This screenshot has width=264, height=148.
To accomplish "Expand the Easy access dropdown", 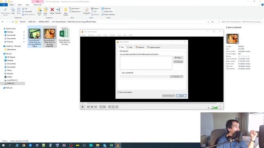I will pyautogui.click(x=75, y=12).
